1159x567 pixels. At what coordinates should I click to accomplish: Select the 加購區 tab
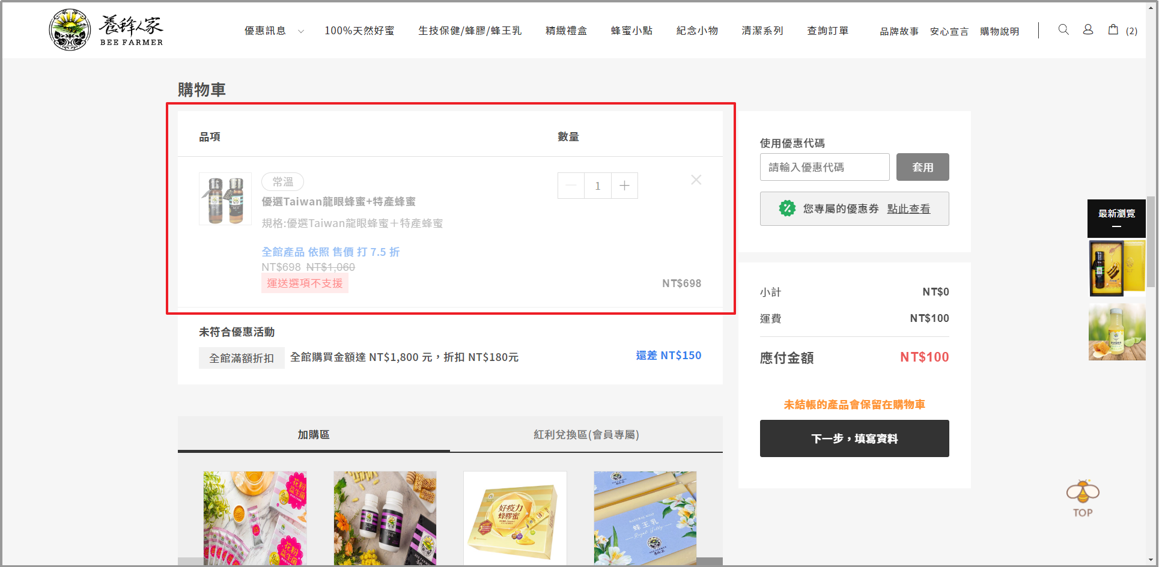coord(314,434)
